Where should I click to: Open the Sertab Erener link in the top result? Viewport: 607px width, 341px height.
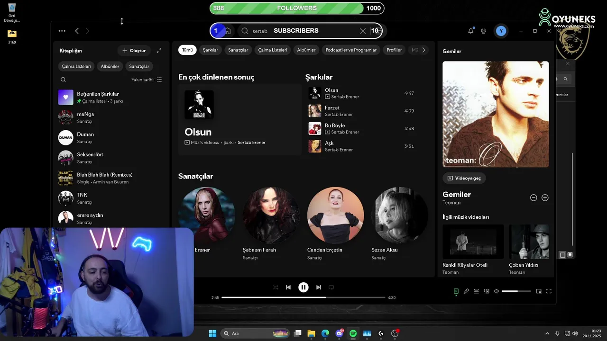[251, 142]
